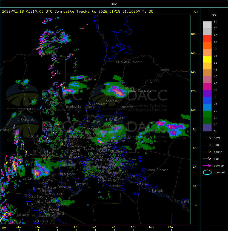The image size is (228, 231).
Task: Pick the yellow 51-54 dBZ legend band
Action: 207,59
